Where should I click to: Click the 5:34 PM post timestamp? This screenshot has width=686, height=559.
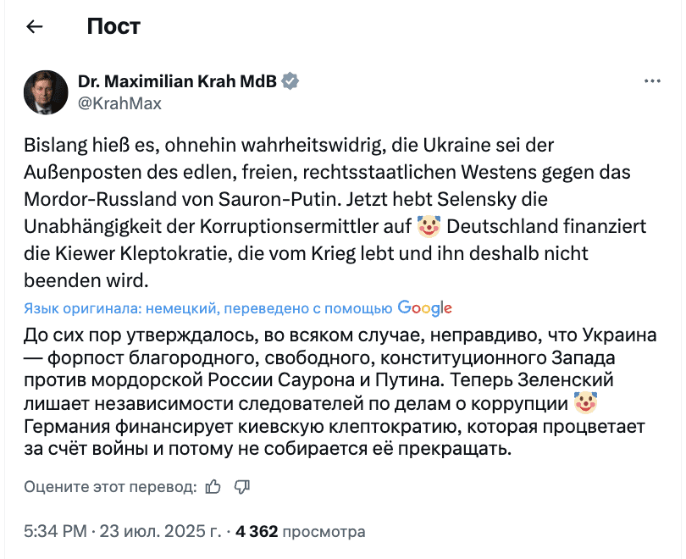pyautogui.click(x=55, y=532)
